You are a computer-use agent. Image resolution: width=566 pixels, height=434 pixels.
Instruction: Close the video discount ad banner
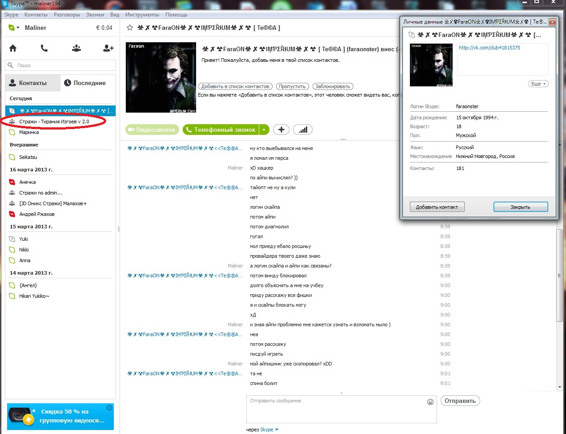coord(109,408)
